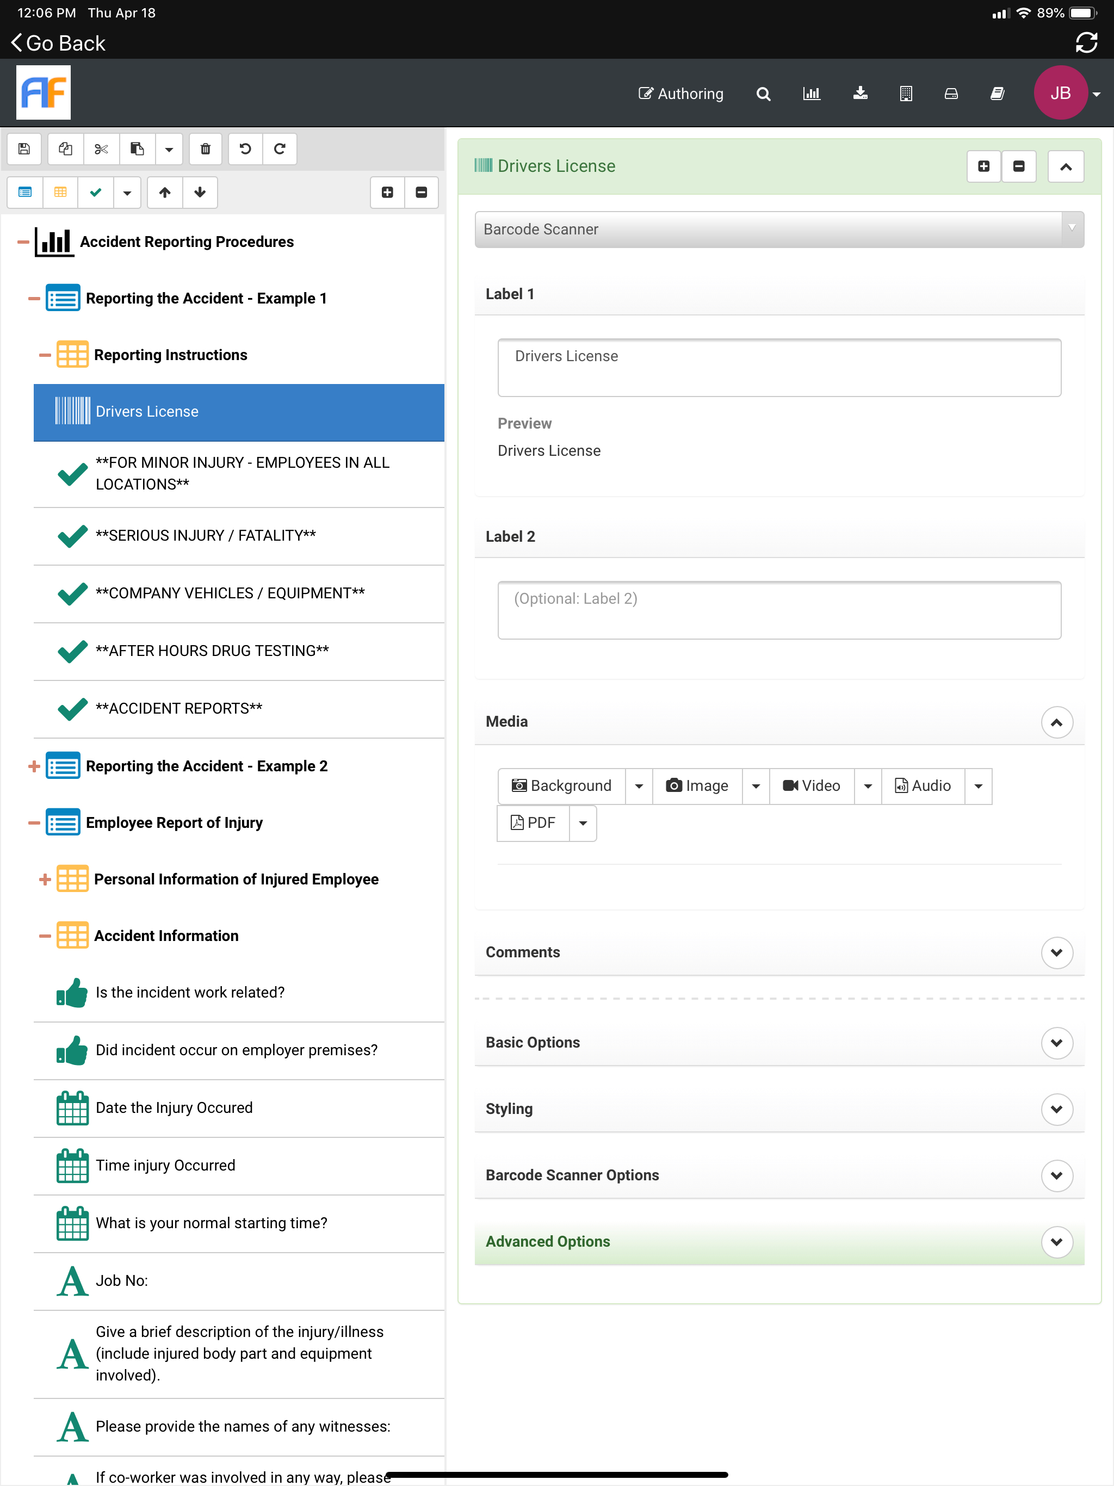1114x1486 pixels.
Task: Select **ACCIDENT REPORTS** item
Action: pyautogui.click(x=239, y=709)
